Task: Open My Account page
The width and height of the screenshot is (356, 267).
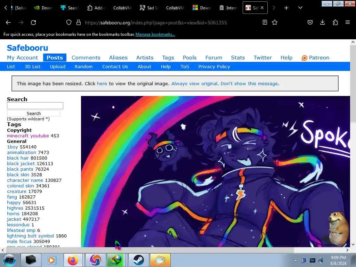Action: (23, 58)
